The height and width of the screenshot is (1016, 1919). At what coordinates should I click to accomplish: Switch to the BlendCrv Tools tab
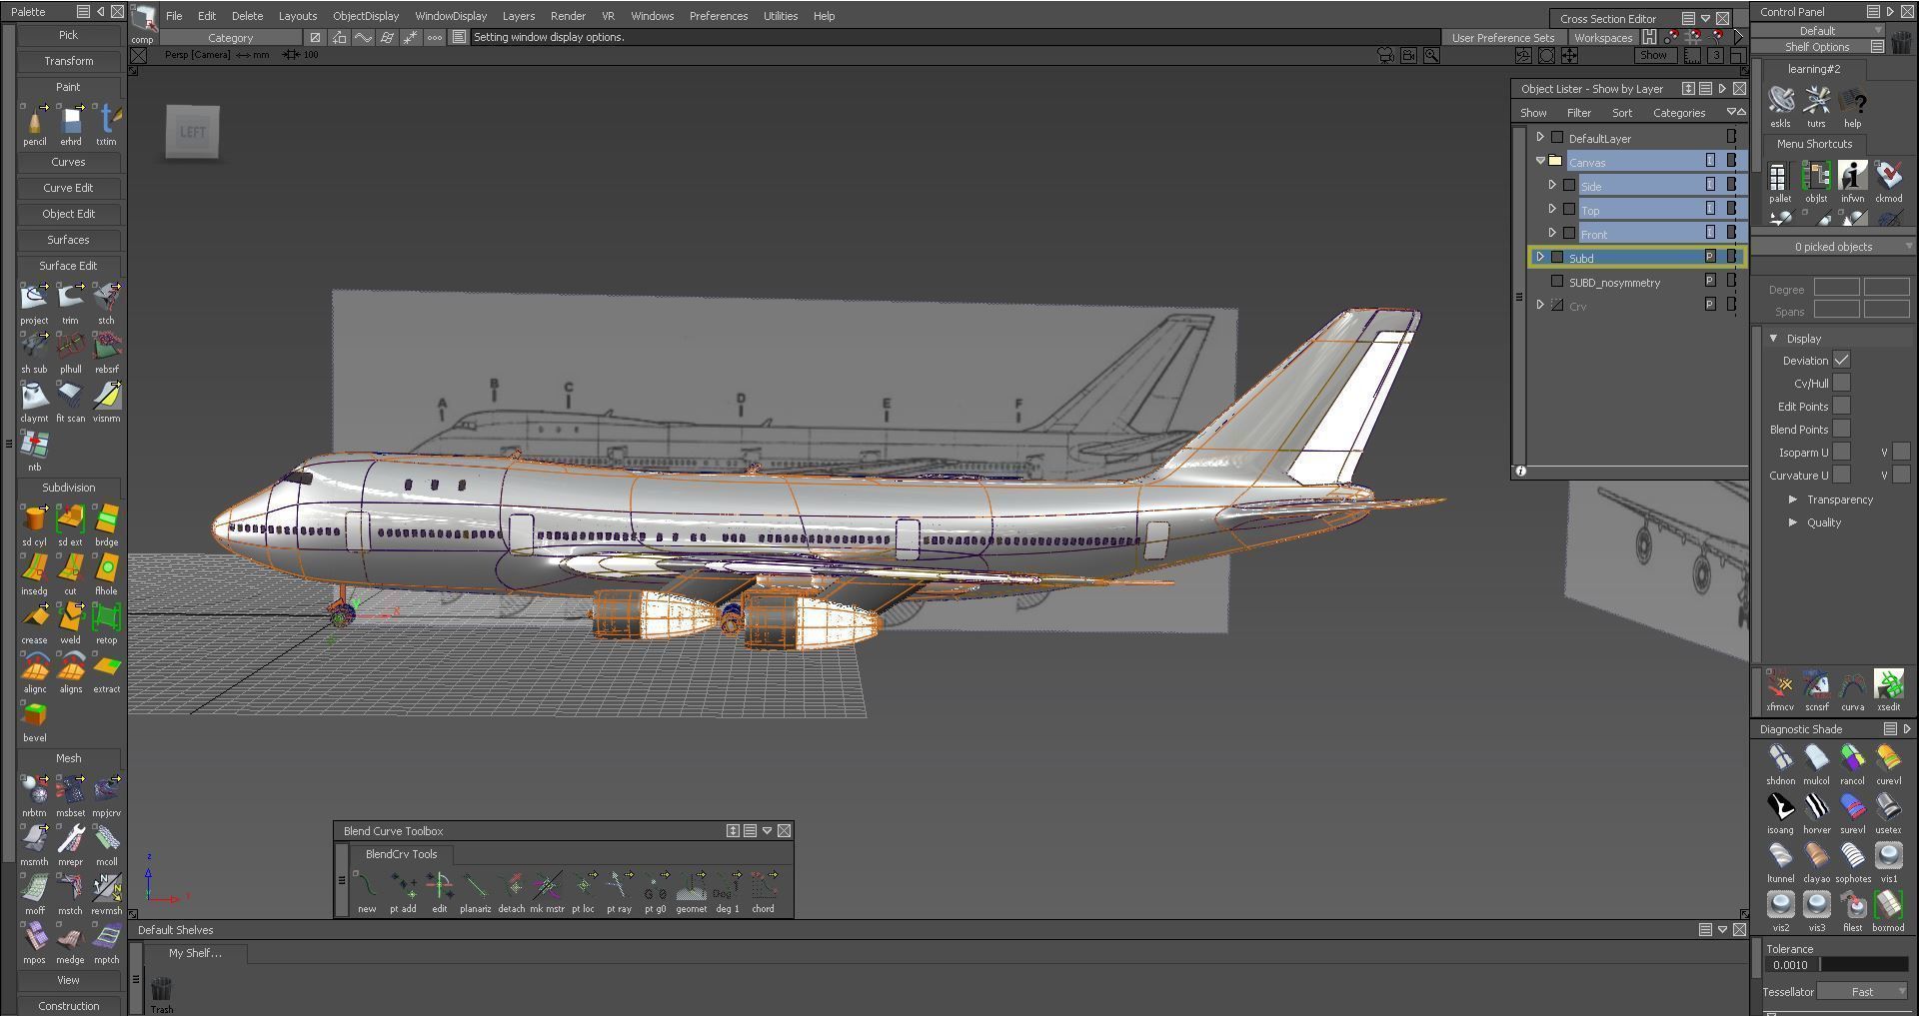(x=401, y=854)
